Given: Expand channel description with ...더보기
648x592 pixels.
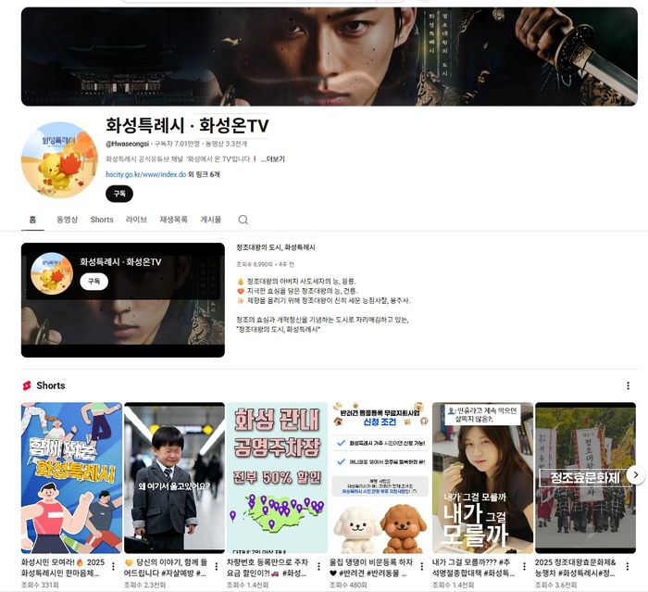Looking at the screenshot, I should (272, 158).
